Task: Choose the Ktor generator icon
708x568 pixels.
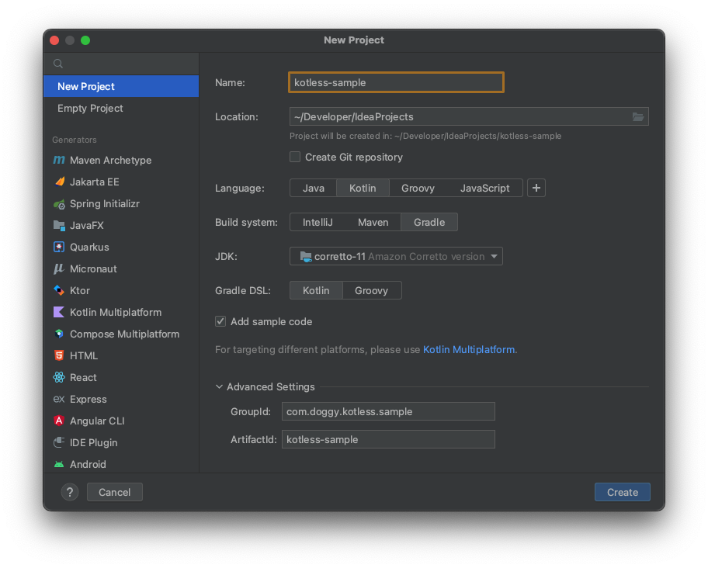Action: point(59,291)
